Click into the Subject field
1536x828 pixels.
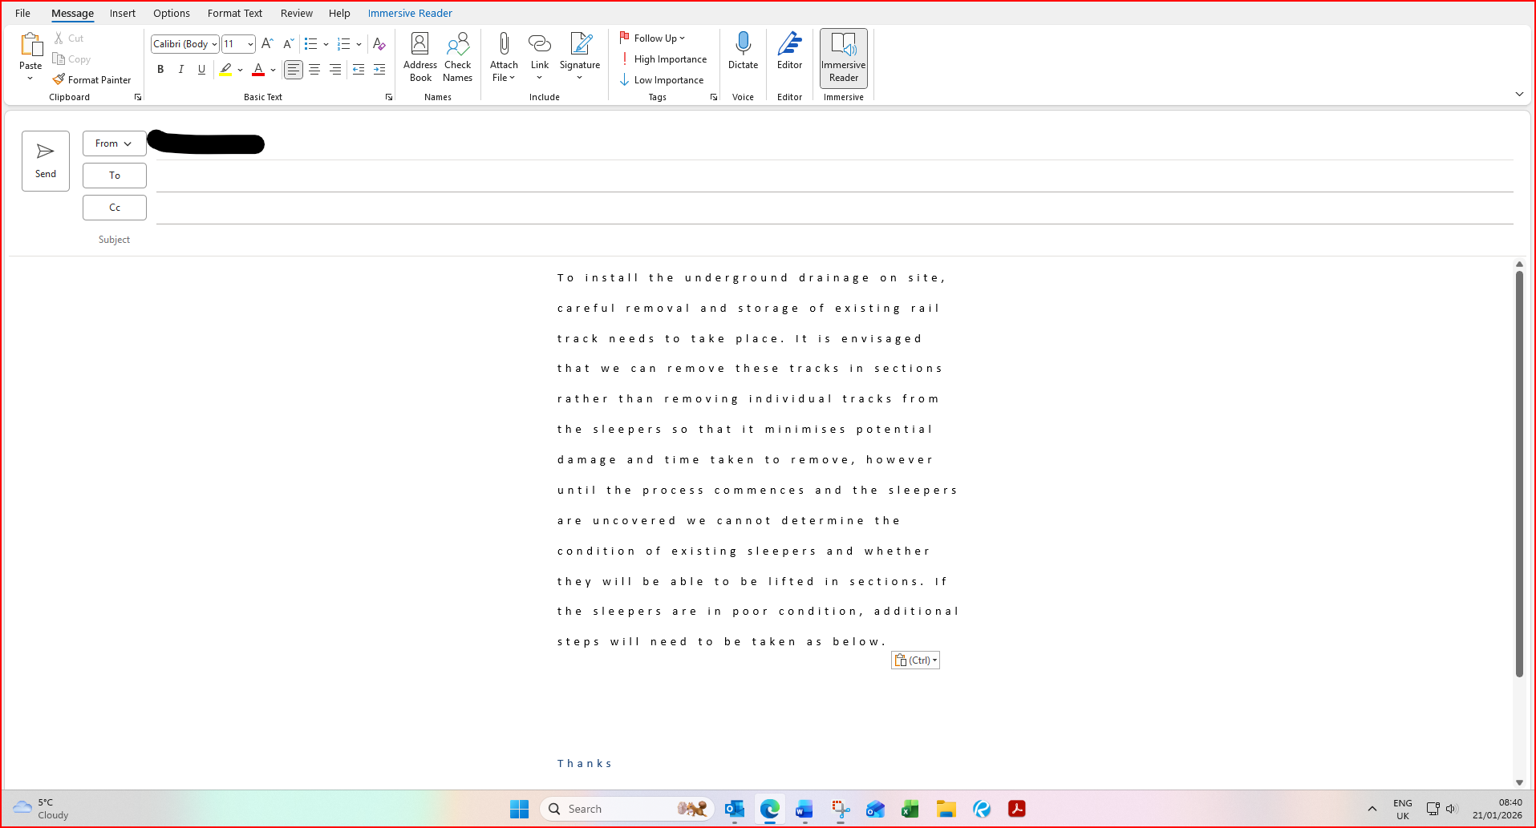tap(834, 240)
